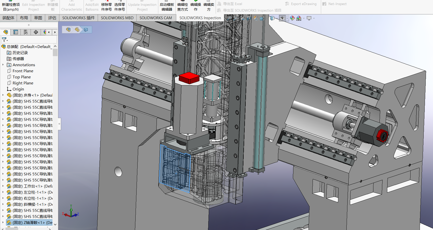Viewport: 433px width, 230px height.
Task: Toggle the Hide/Show Items eye button
Action: point(282,18)
